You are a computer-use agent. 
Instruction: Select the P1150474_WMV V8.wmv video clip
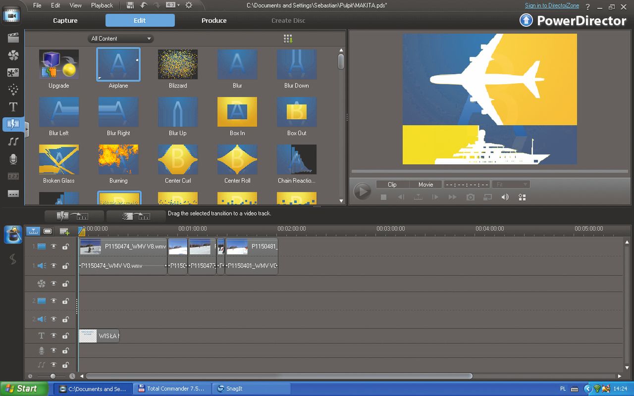coord(123,246)
